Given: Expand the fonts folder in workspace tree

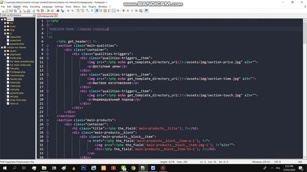Looking at the screenshot, I should tap(5, 26).
